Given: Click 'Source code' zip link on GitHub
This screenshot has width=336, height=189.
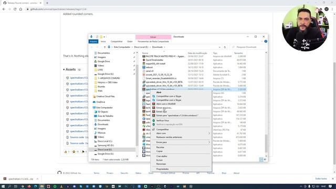Looking at the screenshot, I should [77, 137].
